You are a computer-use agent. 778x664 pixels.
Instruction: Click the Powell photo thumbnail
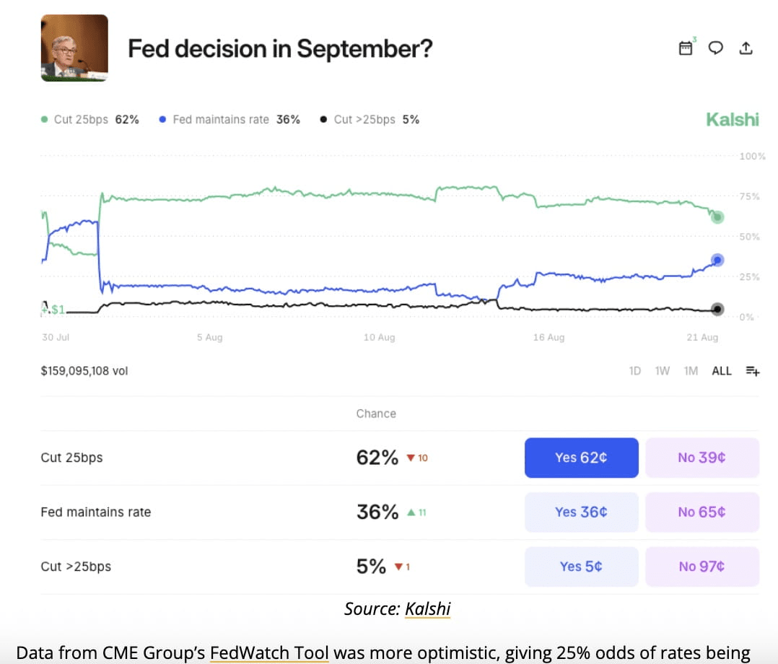(74, 48)
